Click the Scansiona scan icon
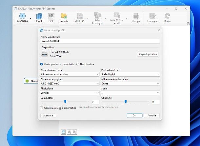 tap(22, 16)
